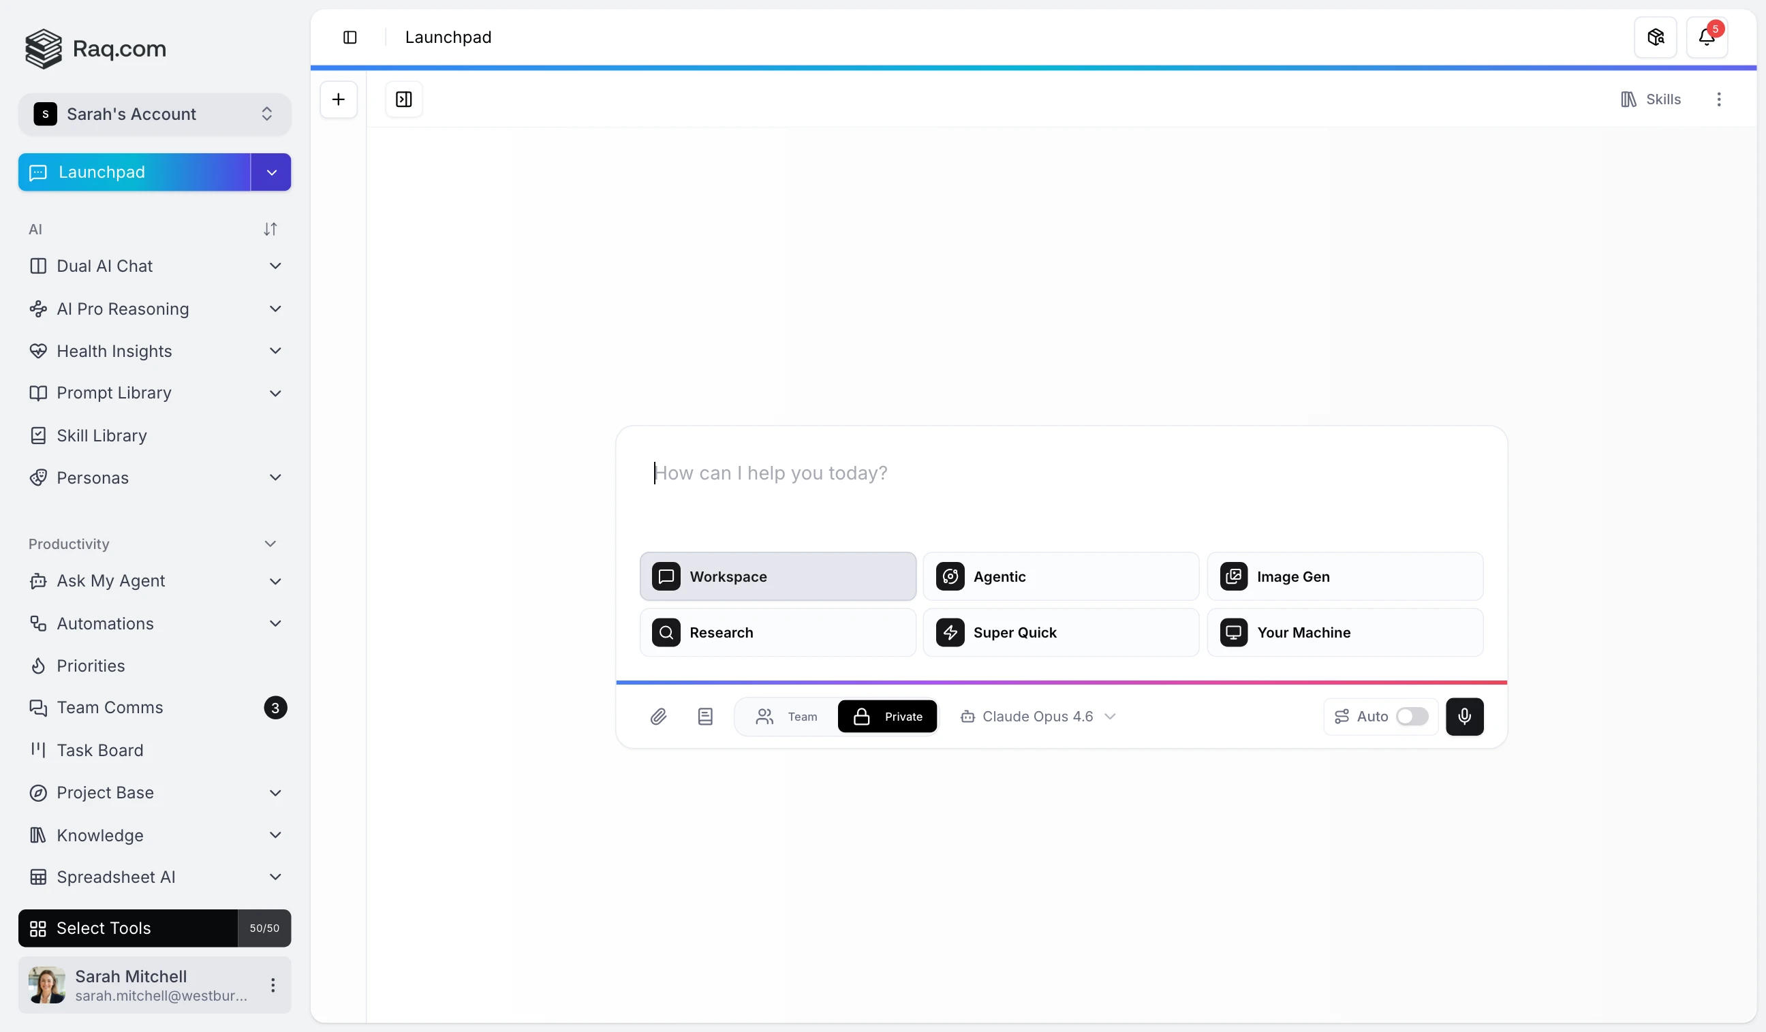Click the package search icon in header
The height and width of the screenshot is (1032, 1766).
[x=1655, y=37]
